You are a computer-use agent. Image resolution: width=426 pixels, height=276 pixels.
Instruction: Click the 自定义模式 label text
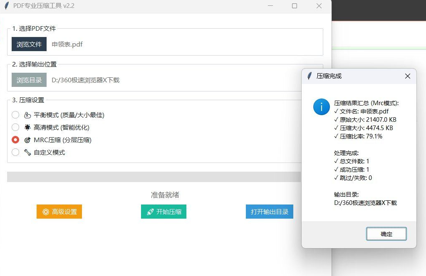coord(50,153)
